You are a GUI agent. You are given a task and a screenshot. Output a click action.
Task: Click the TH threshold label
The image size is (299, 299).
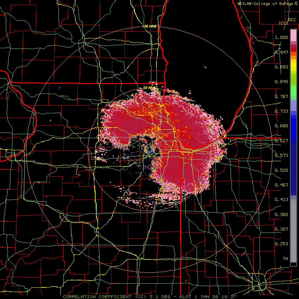click(x=285, y=259)
